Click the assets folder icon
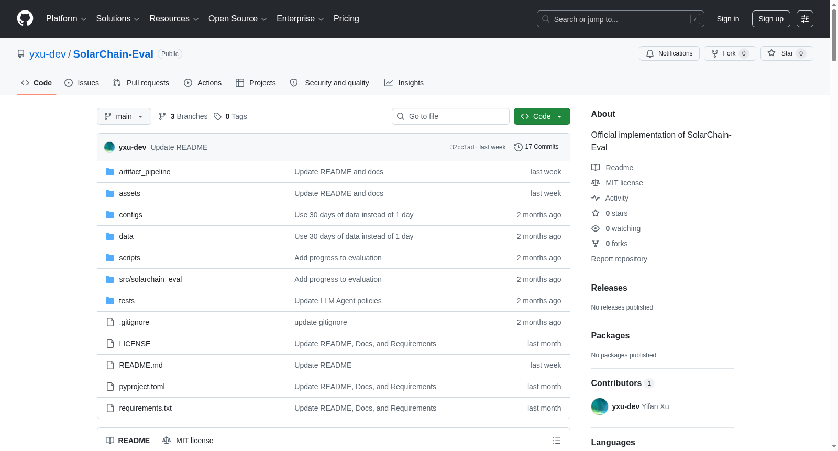This screenshot has height=451, width=838. pos(110,193)
